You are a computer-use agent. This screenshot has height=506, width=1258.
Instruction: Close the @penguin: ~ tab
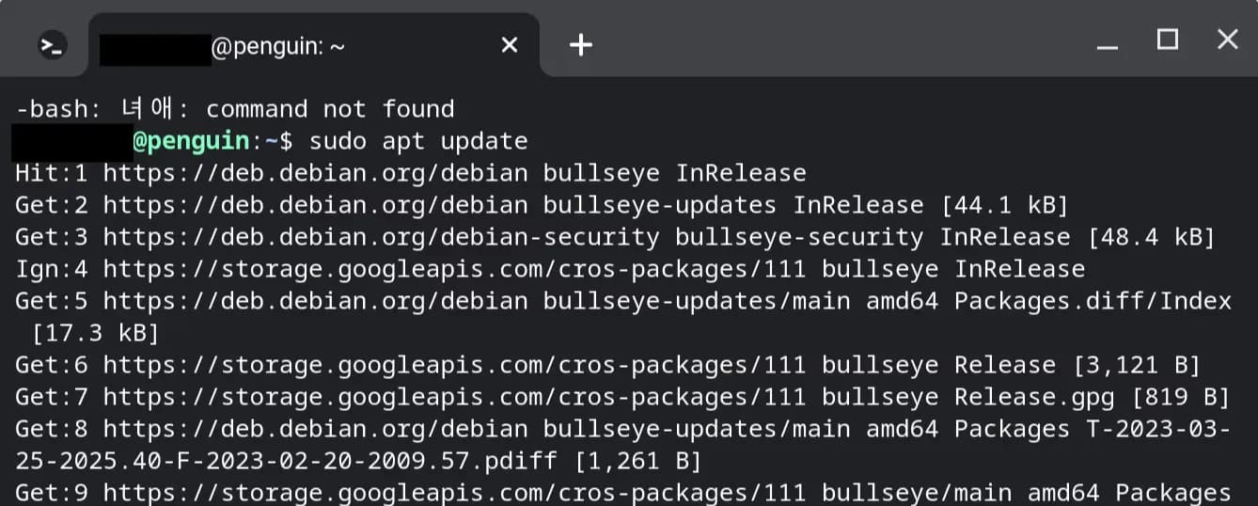point(510,44)
